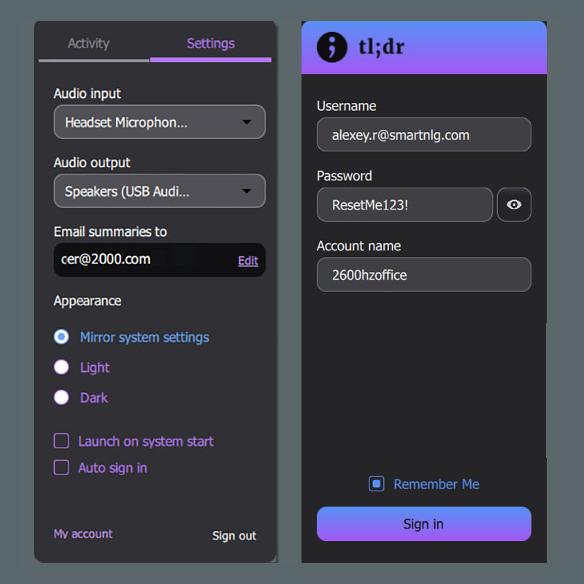Show password with the eye icon

[x=514, y=205]
